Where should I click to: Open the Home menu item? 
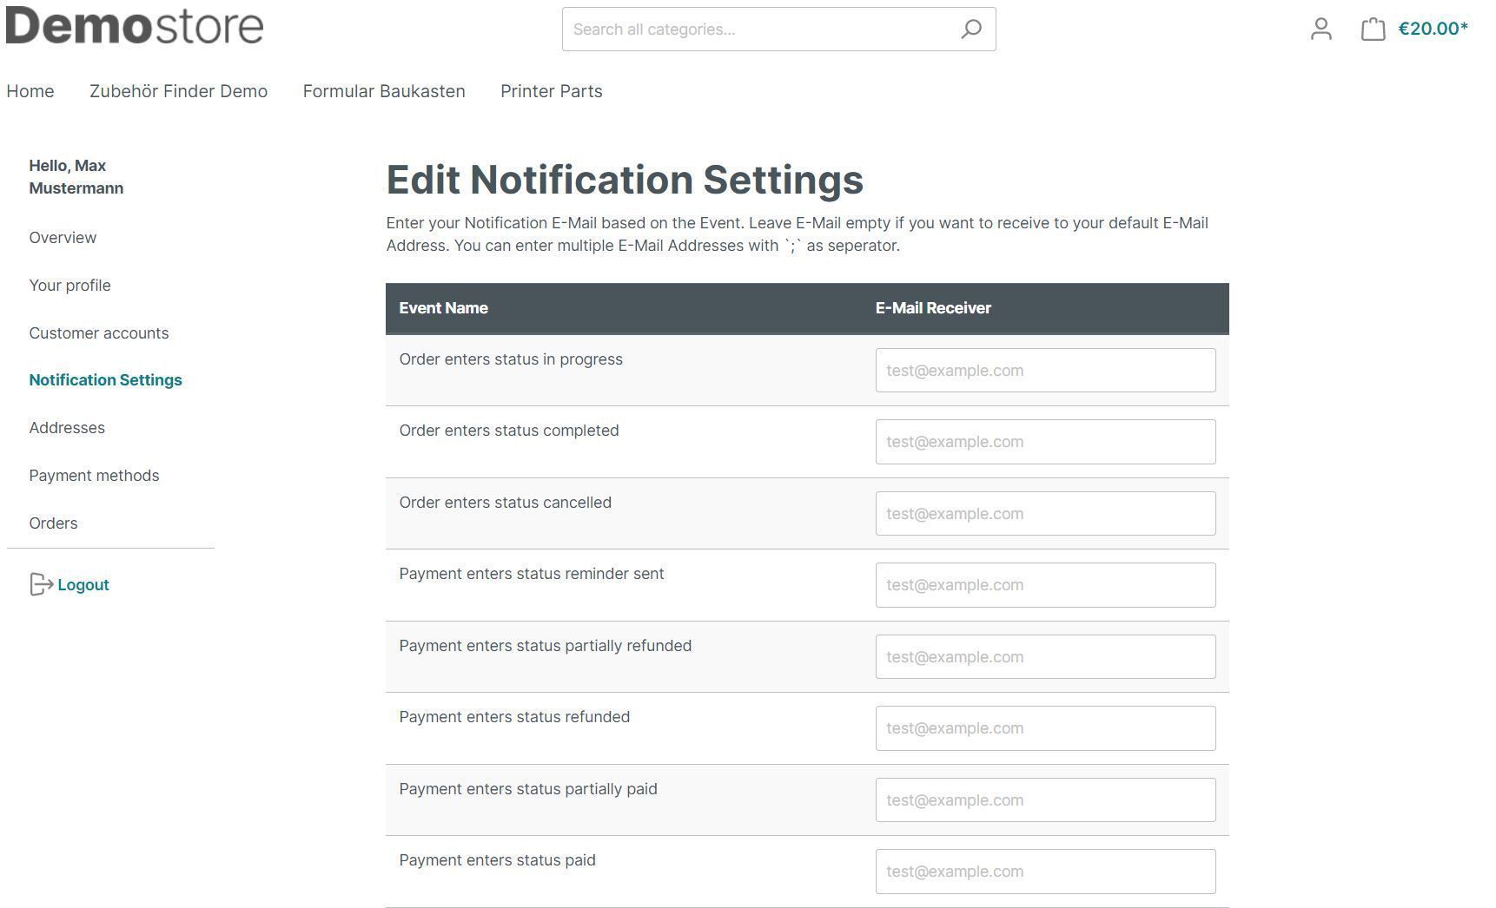click(30, 91)
